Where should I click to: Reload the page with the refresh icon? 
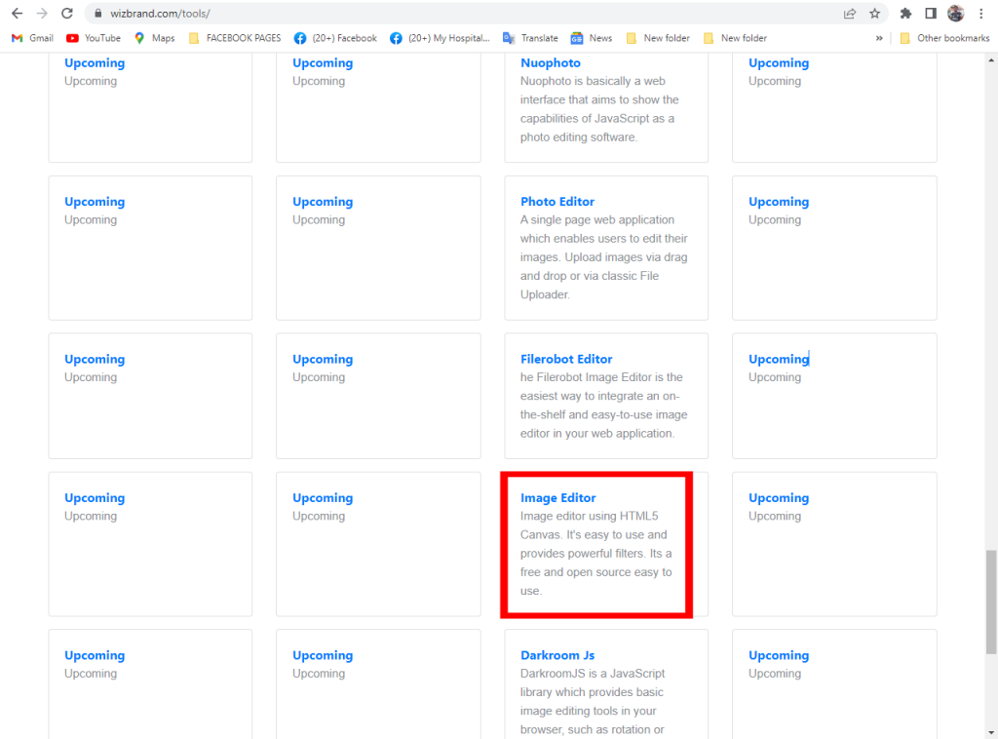(67, 14)
